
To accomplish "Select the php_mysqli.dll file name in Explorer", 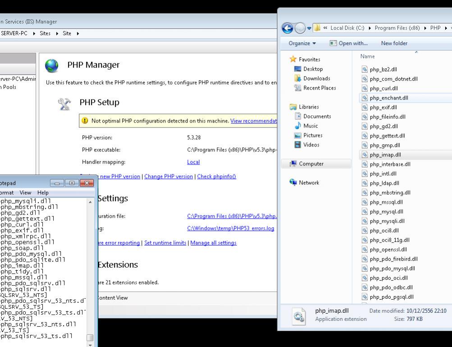I will pos(387,221).
